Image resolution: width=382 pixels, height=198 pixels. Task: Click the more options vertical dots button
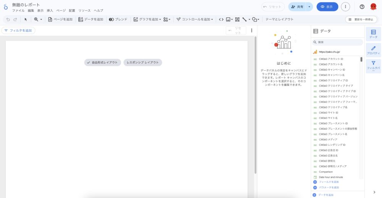(x=345, y=7)
